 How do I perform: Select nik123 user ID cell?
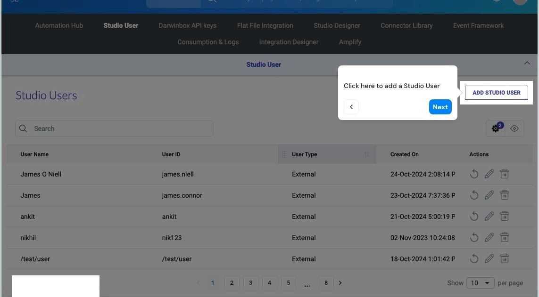(x=172, y=238)
